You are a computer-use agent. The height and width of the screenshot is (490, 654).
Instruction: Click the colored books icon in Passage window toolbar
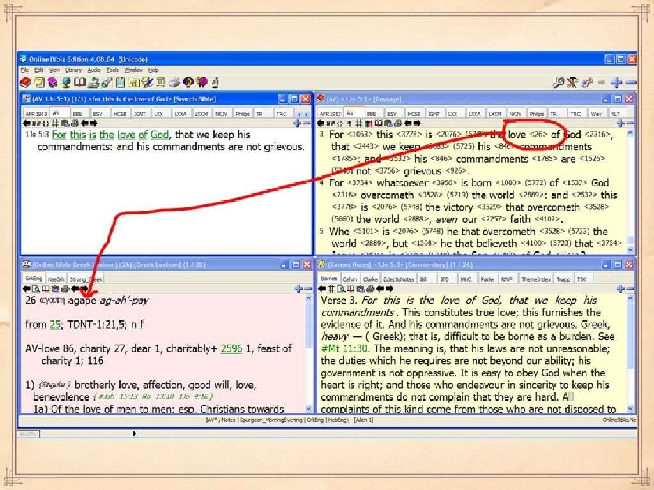pos(369,123)
